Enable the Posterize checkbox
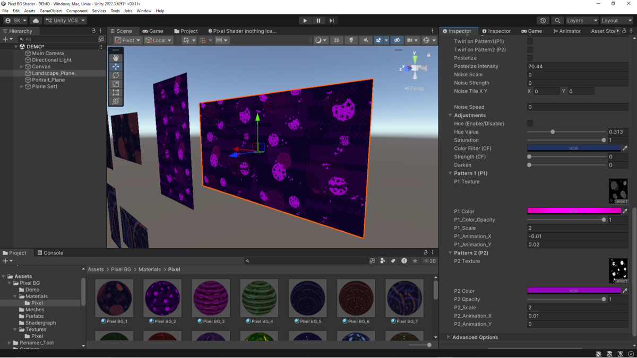The width and height of the screenshot is (637, 358). [530, 58]
